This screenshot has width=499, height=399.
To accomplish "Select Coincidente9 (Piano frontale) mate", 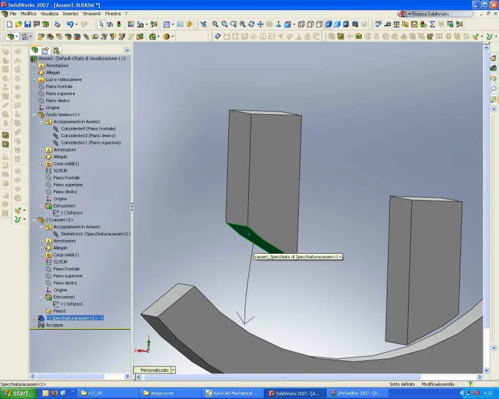I will [x=88, y=128].
